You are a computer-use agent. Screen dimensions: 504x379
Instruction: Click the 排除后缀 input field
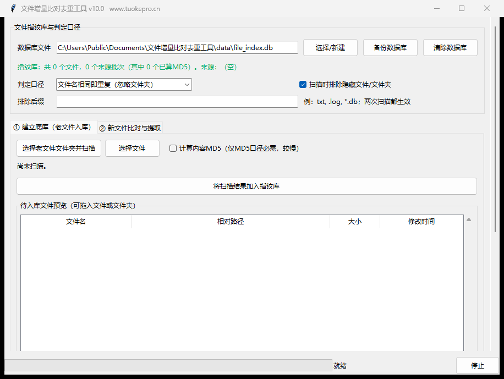pyautogui.click(x=177, y=102)
